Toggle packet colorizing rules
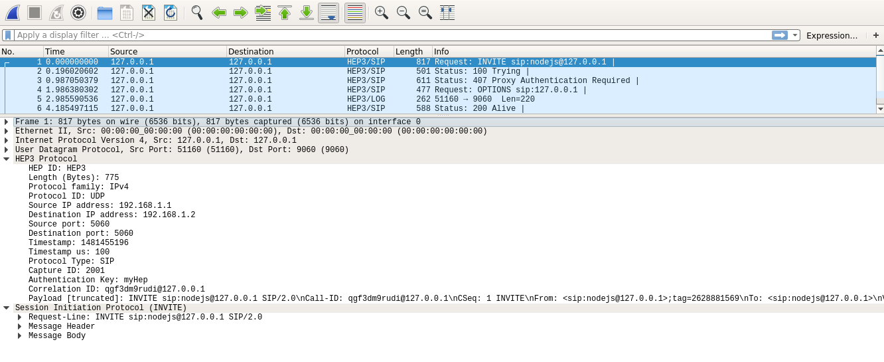This screenshot has width=884, height=362. (355, 12)
